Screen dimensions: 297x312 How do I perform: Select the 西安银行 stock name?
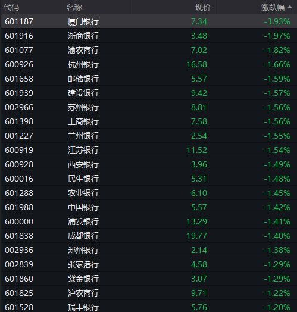click(x=83, y=164)
